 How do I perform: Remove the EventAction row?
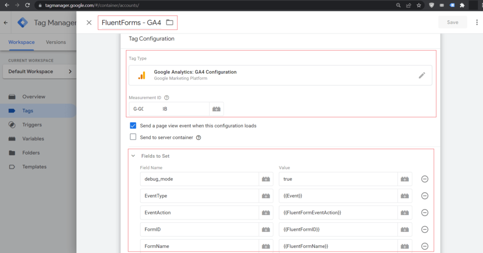(425, 212)
